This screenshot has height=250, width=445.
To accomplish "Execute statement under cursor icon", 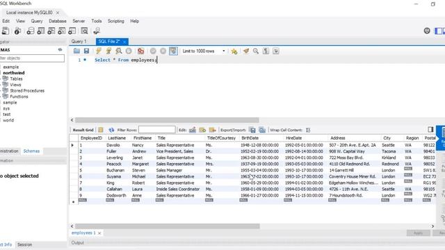I will click(108, 51).
